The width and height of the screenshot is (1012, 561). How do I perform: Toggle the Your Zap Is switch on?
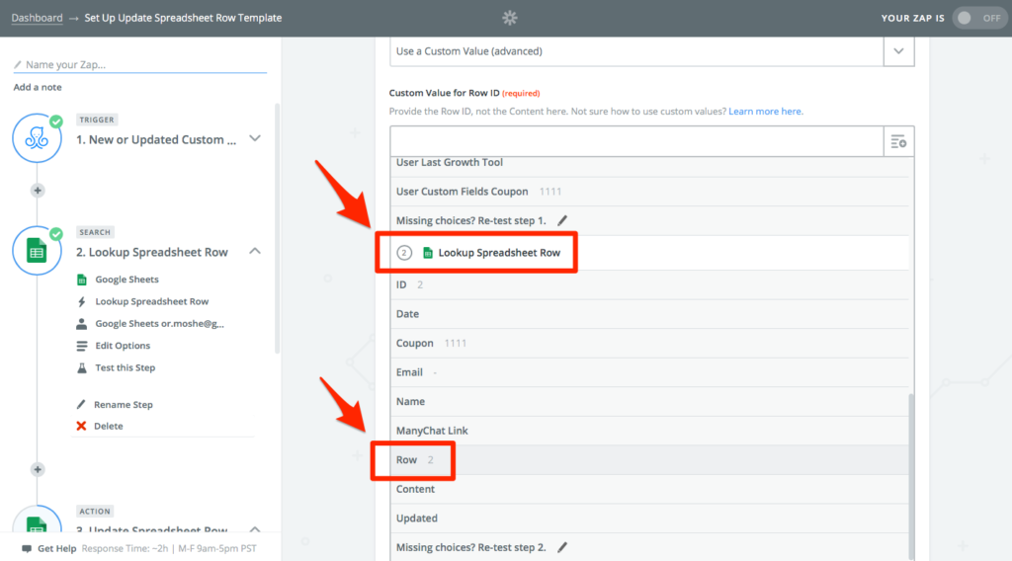[x=979, y=18]
